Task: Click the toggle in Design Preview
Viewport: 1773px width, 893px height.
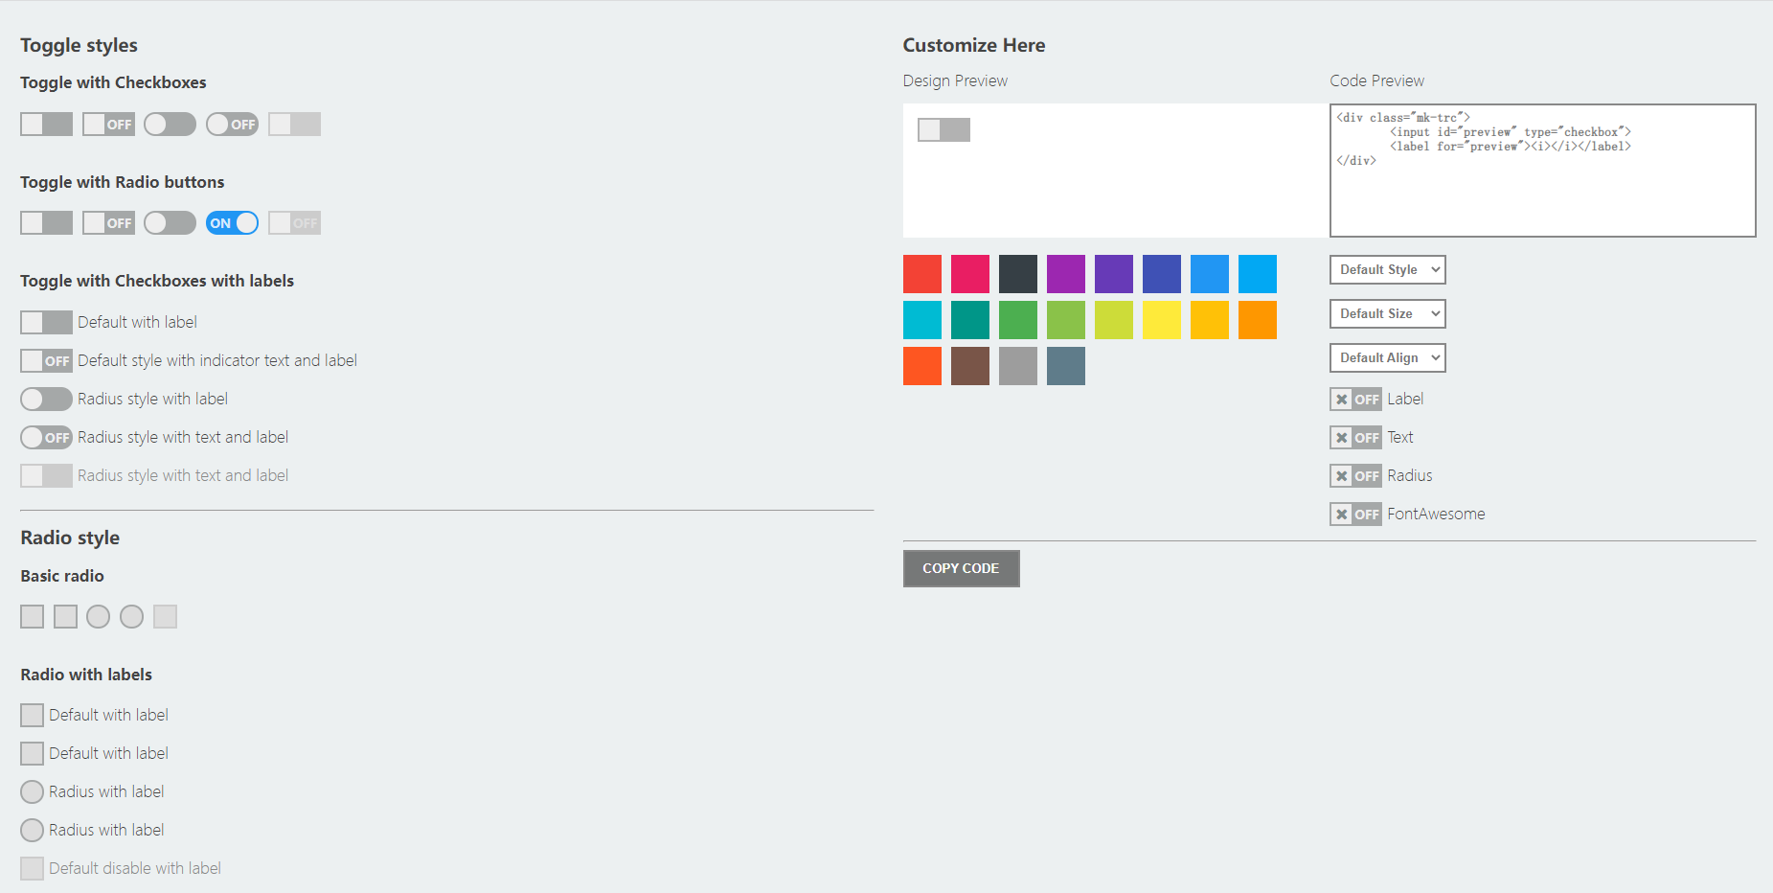Action: pyautogui.click(x=943, y=130)
